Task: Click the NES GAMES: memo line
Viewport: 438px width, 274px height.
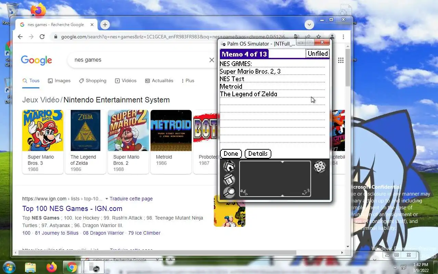Action: 235,64
